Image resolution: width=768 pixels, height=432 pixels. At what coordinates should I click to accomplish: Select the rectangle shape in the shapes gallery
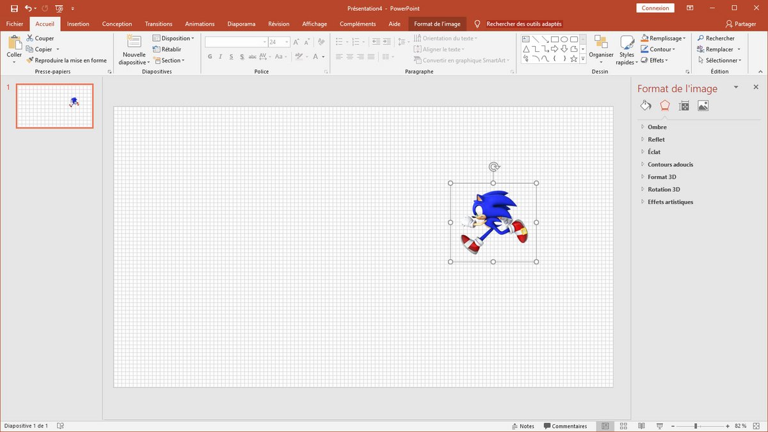pos(555,39)
